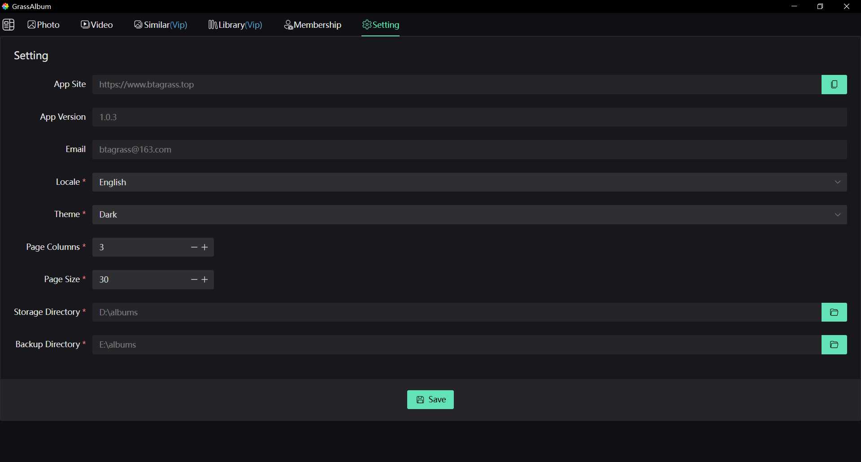Click the Save button
The width and height of the screenshot is (861, 462).
click(x=430, y=399)
